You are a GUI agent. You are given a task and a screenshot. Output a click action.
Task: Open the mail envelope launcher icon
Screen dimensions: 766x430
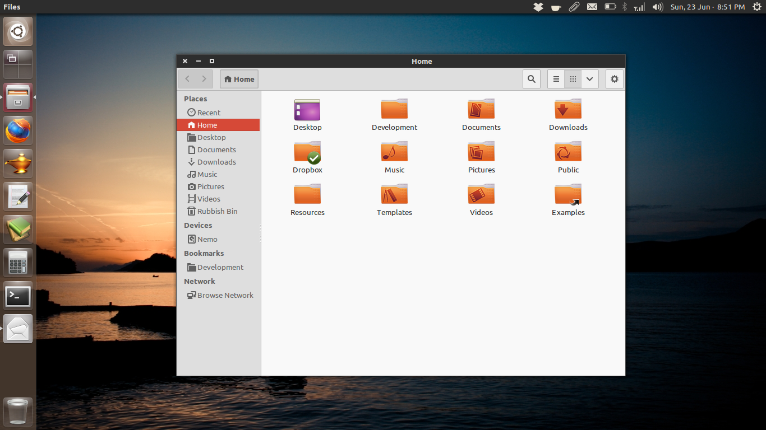pos(18,329)
